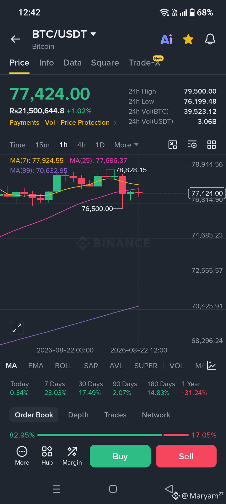Screen dimensions: 226x504
Task: Open price alert bell icon
Action: [210, 39]
